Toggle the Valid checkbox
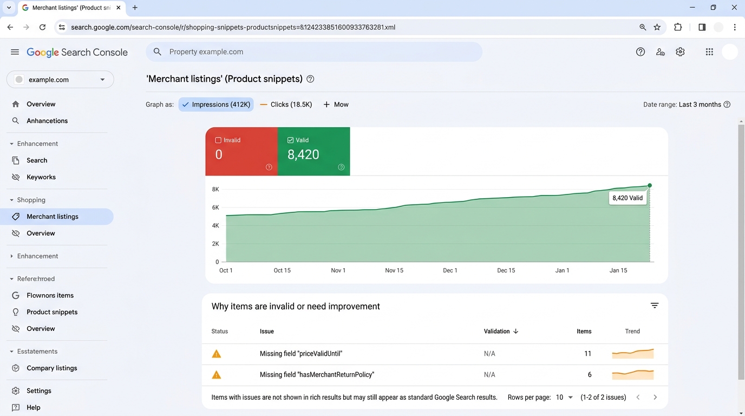Viewport: 745px width, 416px height. coord(291,140)
